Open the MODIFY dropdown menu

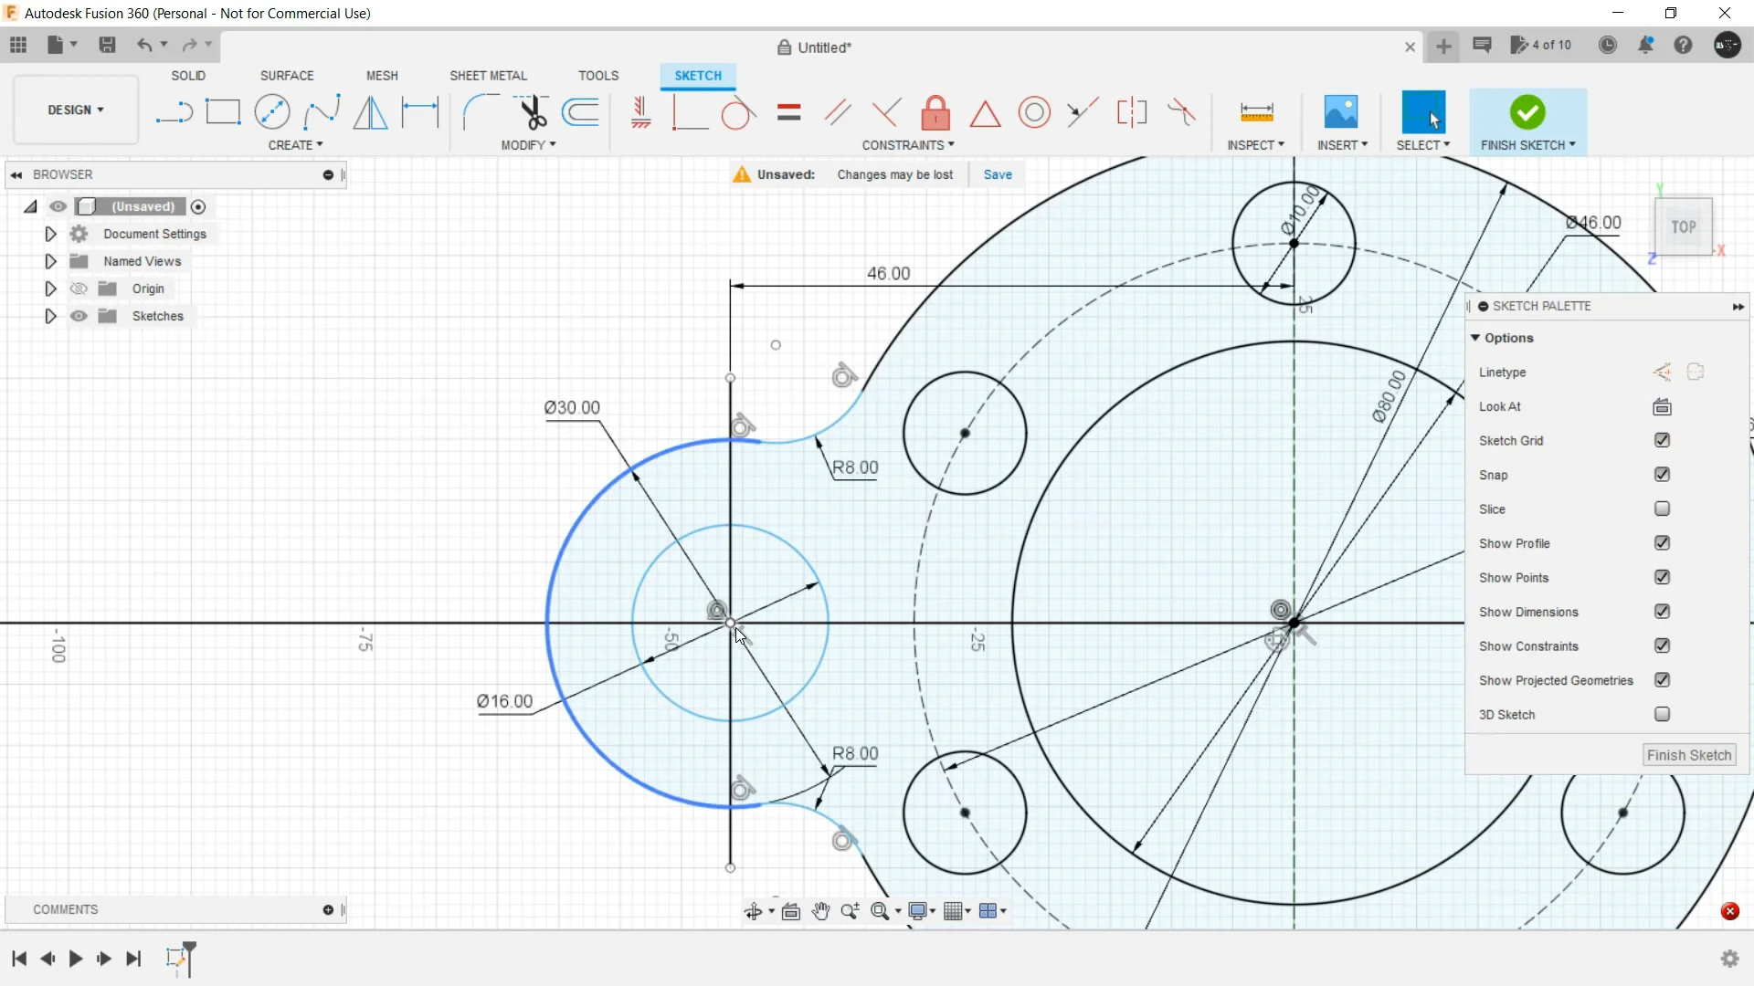528,145
